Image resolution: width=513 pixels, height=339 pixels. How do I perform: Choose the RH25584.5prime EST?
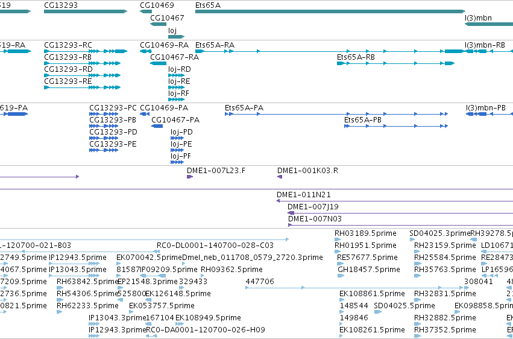pyautogui.click(x=445, y=258)
